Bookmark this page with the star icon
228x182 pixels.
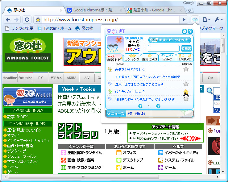click(x=38, y=20)
